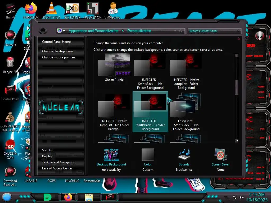Open the RansomWar desktop item
Viewport: 271px width, 203px height.
93,181
